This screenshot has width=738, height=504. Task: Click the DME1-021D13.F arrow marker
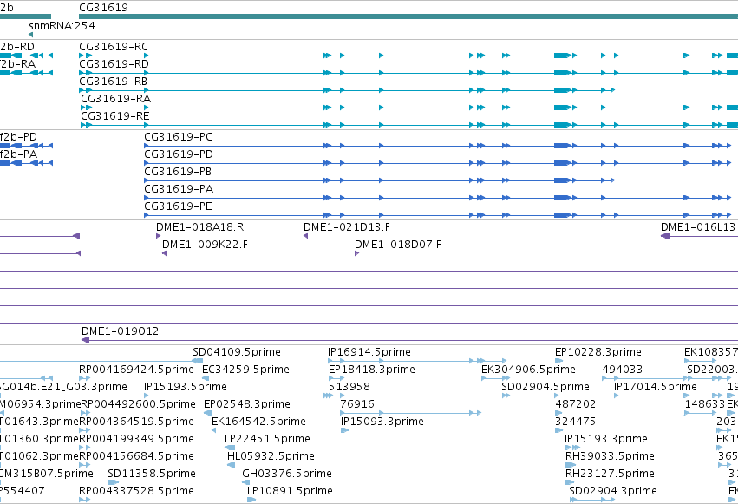[x=306, y=236]
